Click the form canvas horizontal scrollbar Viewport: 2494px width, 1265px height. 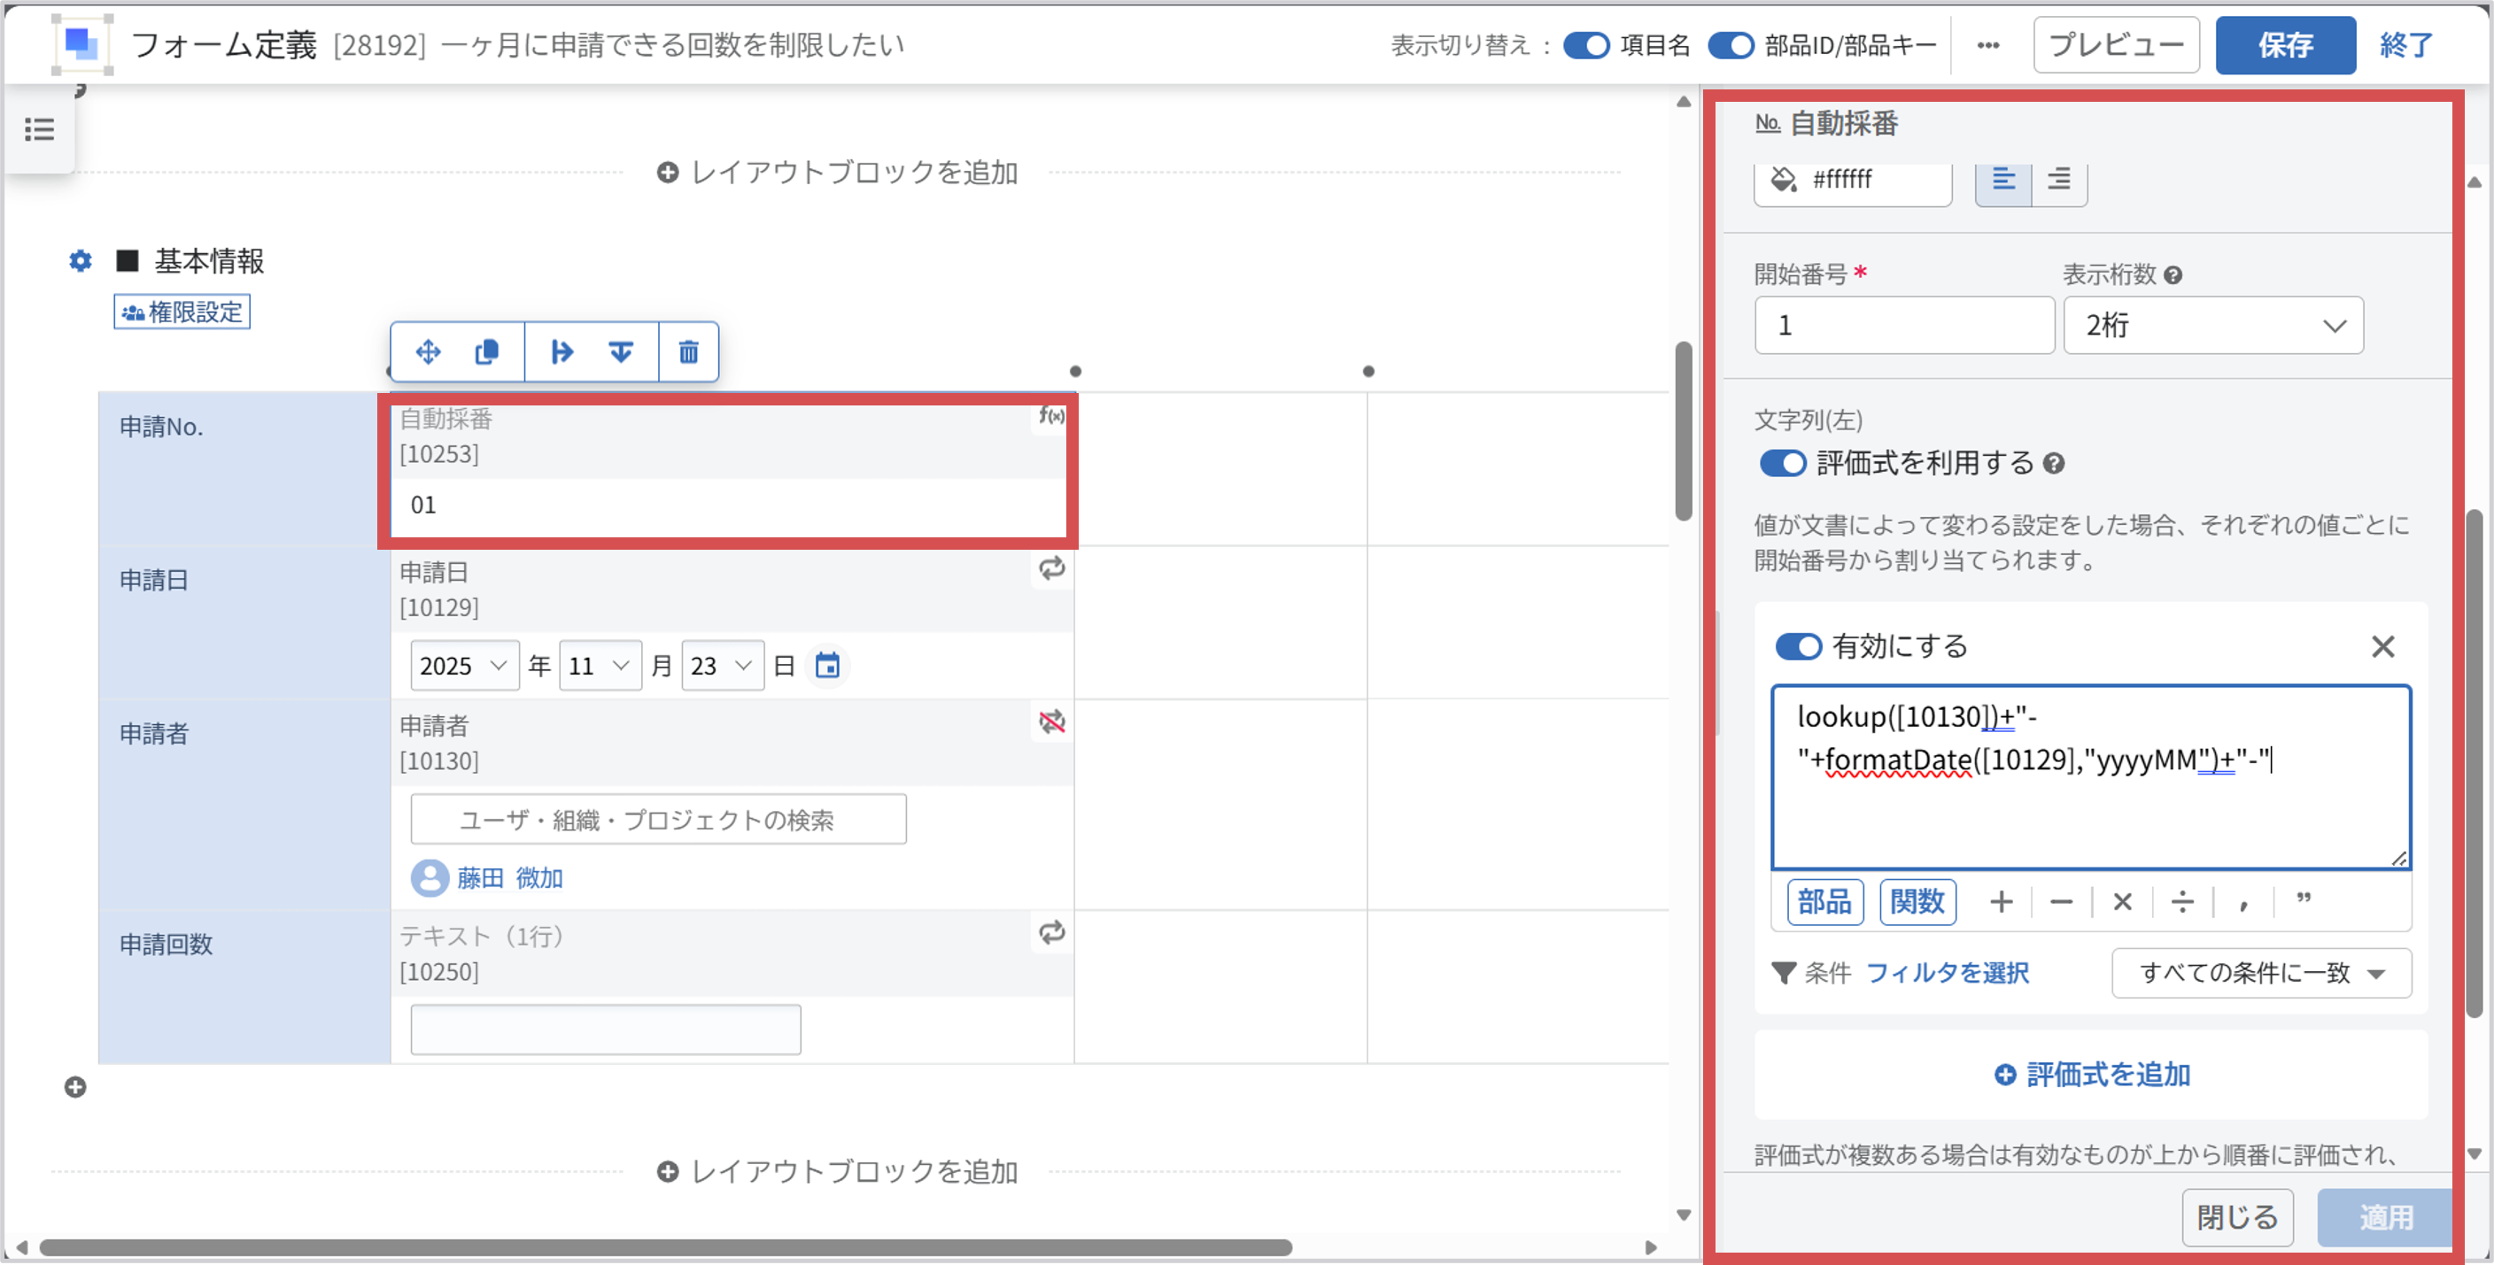[665, 1246]
